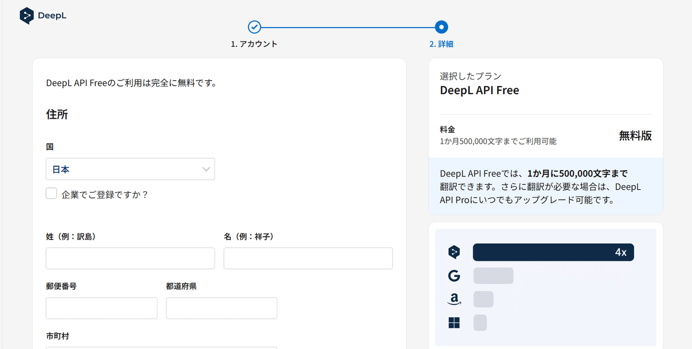Select the step labeled 2. 詳細
692x349 pixels.
coord(441,43)
